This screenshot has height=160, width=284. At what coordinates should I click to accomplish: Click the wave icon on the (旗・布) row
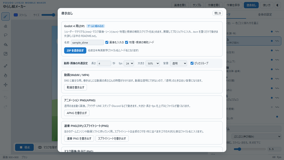click(x=277, y=32)
